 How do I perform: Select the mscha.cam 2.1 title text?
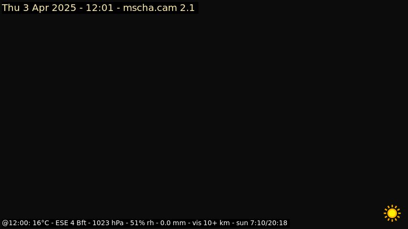coord(159,8)
